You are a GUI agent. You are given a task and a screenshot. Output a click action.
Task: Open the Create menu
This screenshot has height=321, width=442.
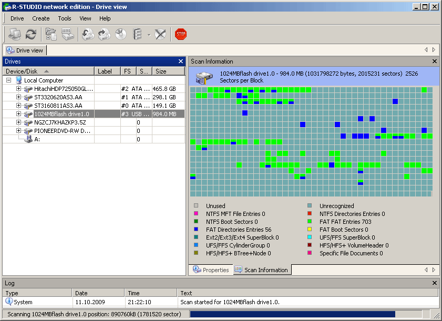click(x=41, y=18)
